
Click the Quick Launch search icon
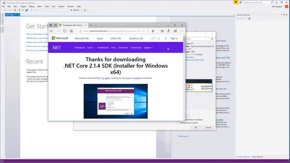(x=272, y=2)
